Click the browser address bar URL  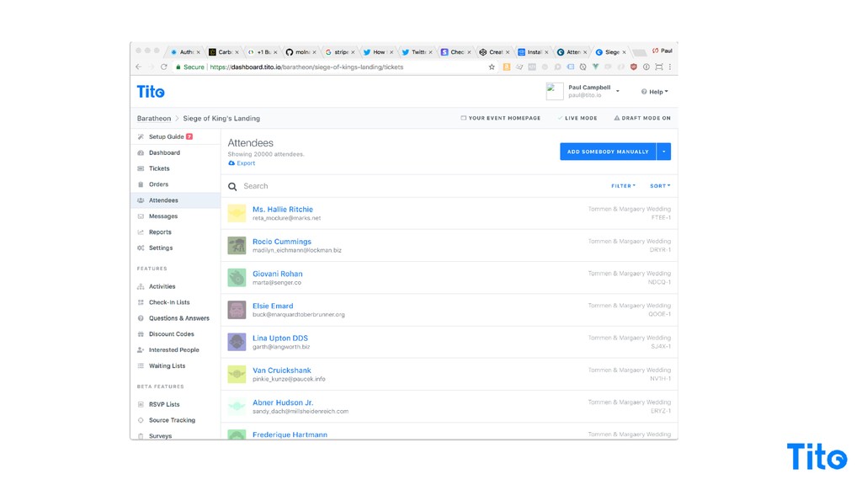click(306, 67)
